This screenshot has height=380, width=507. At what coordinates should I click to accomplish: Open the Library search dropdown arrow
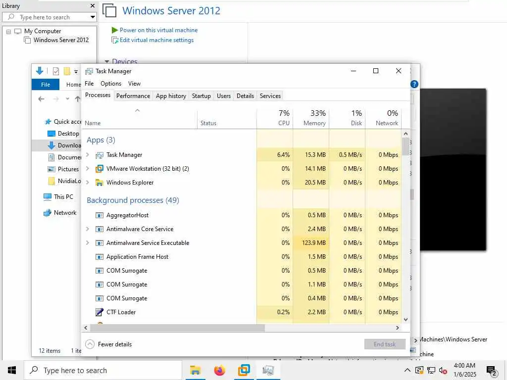[93, 17]
